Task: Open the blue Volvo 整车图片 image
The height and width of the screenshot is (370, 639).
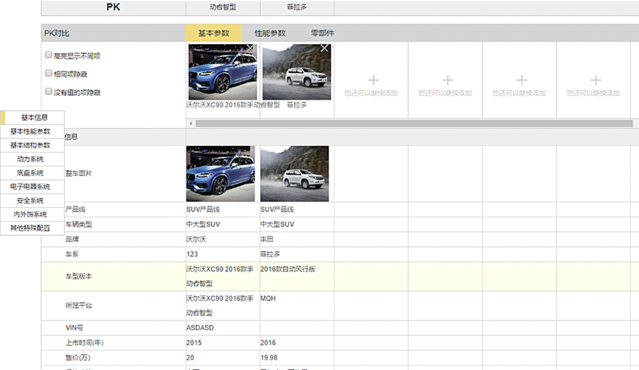Action: pos(220,174)
